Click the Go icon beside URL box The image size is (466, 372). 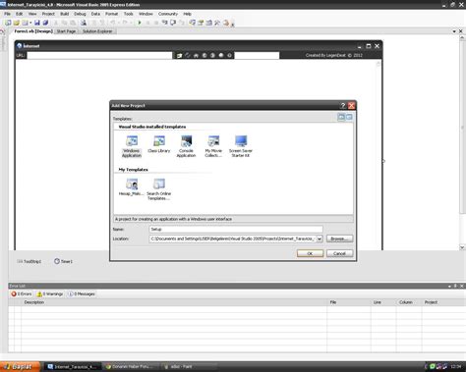pos(179,56)
